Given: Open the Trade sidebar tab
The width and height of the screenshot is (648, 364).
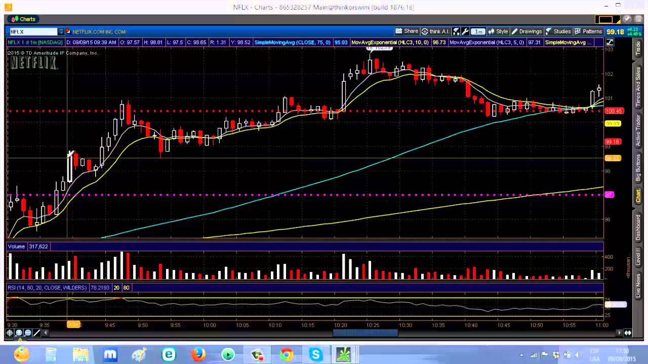Looking at the screenshot, I should [x=638, y=49].
